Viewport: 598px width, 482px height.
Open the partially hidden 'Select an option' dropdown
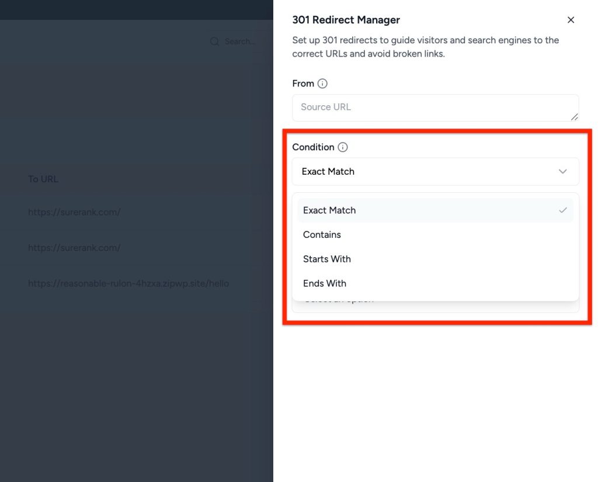[x=435, y=306]
